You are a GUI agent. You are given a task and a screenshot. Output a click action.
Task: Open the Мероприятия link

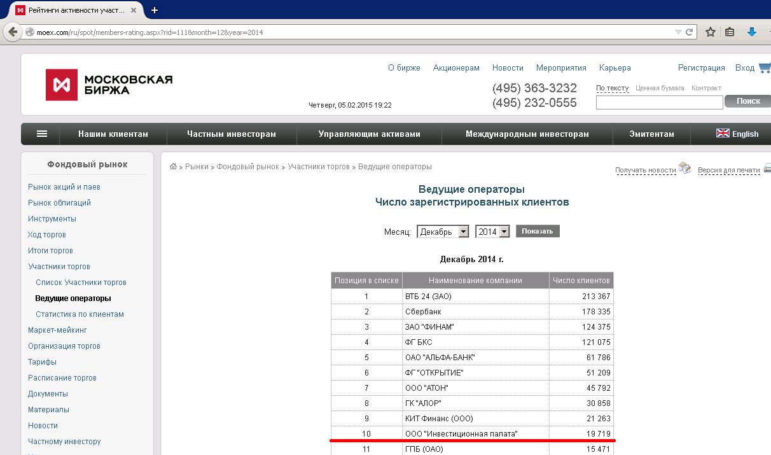(x=561, y=67)
